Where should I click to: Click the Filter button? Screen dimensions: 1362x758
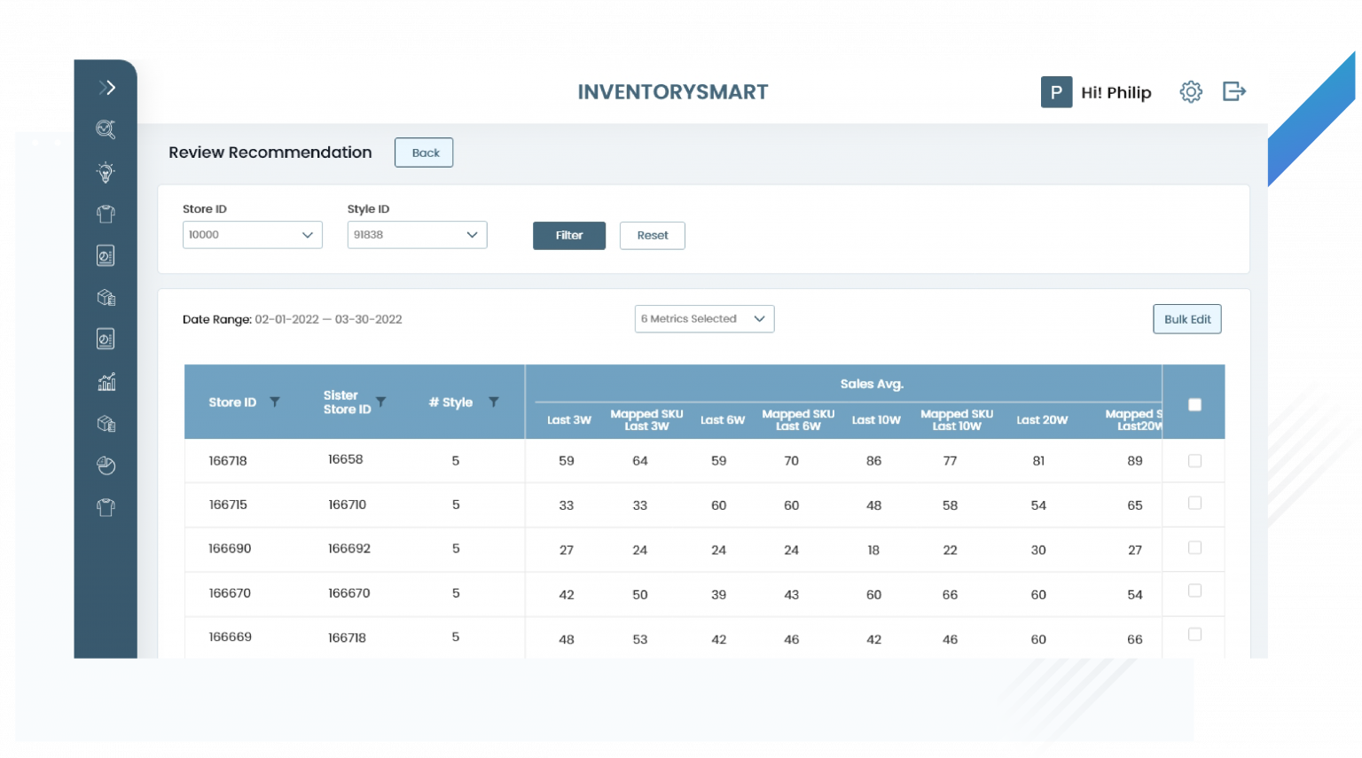(x=568, y=235)
